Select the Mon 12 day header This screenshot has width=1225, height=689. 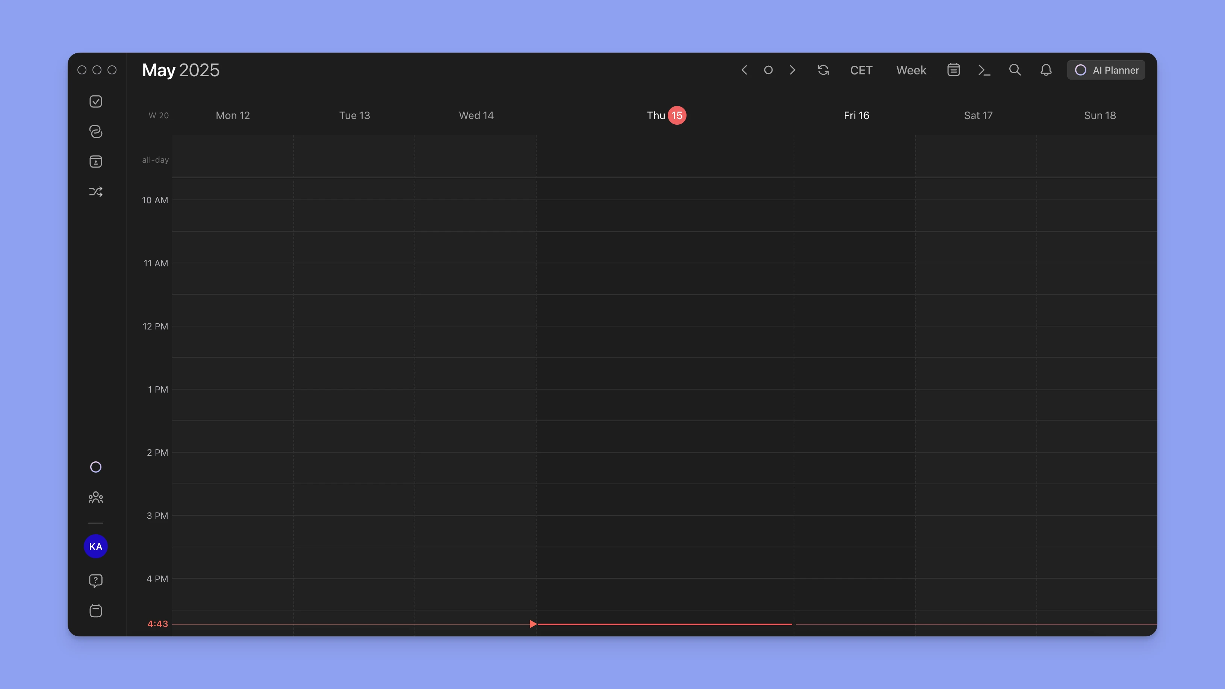point(233,116)
